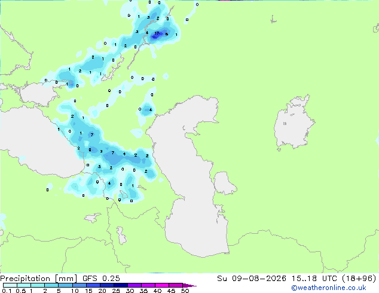Click the legend value '15'

[x=88, y=291]
